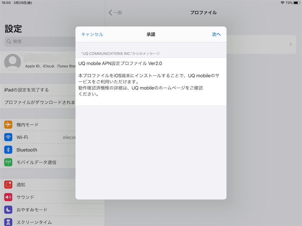Open 通知 settings row
This screenshot has width=302, height=226.
(x=38, y=185)
